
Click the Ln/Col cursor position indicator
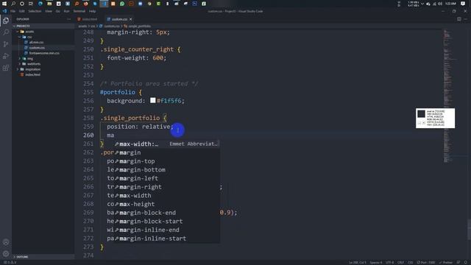coord(358,263)
